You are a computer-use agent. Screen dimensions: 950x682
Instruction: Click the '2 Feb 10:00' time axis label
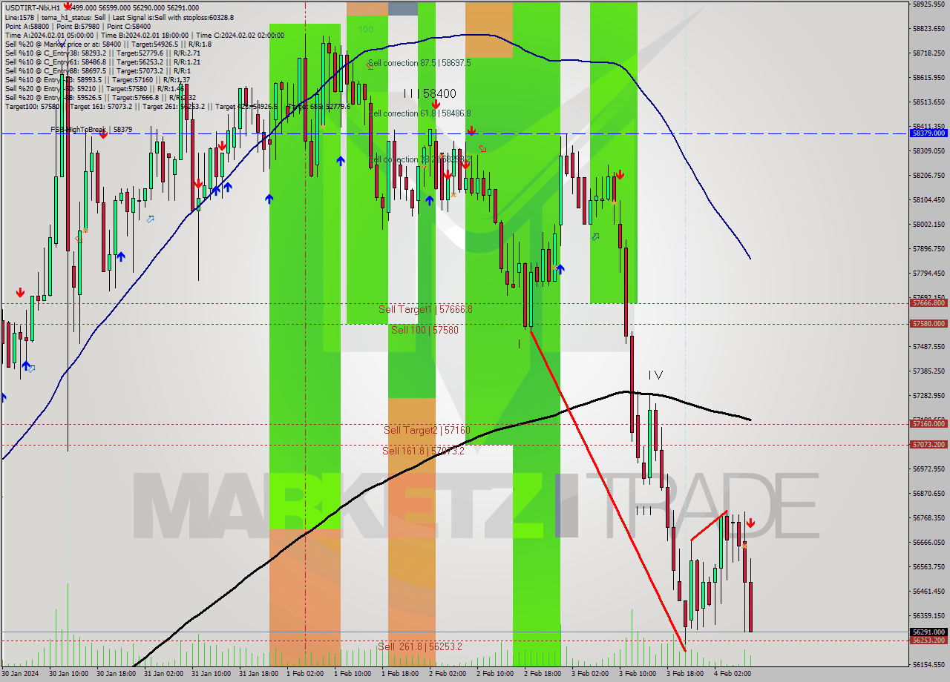coord(496,674)
